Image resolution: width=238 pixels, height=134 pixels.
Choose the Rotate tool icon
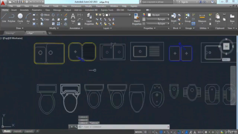(53, 15)
